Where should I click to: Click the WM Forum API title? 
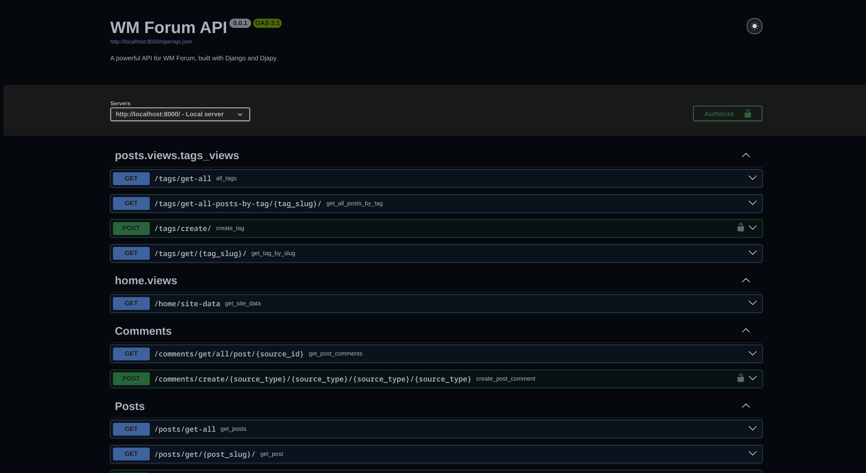pos(169,27)
